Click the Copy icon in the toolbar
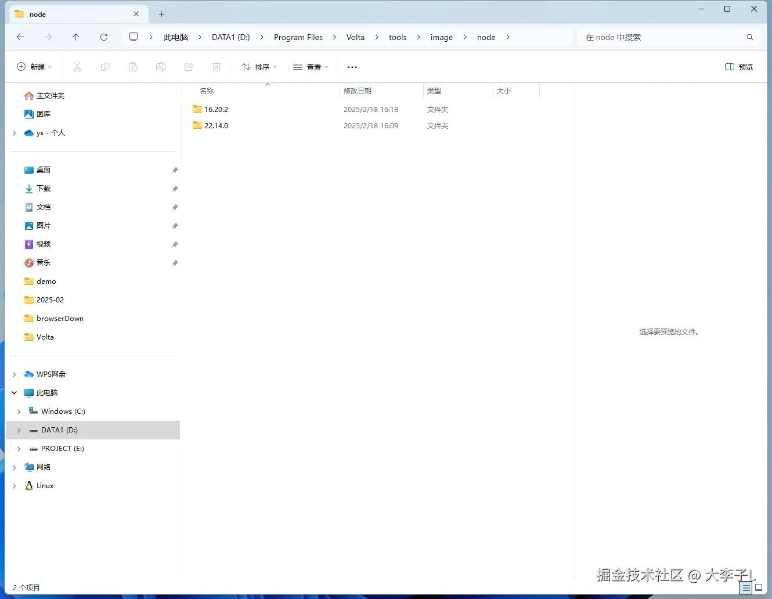This screenshot has width=772, height=599. 105,67
